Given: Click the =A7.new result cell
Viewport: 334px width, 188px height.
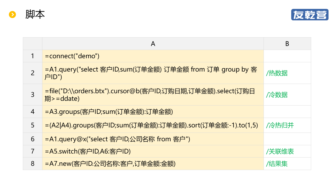Looking at the screenshot, I should tap(153, 164).
